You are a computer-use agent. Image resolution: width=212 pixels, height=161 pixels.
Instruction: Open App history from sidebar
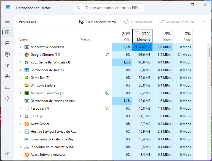tap(7, 54)
